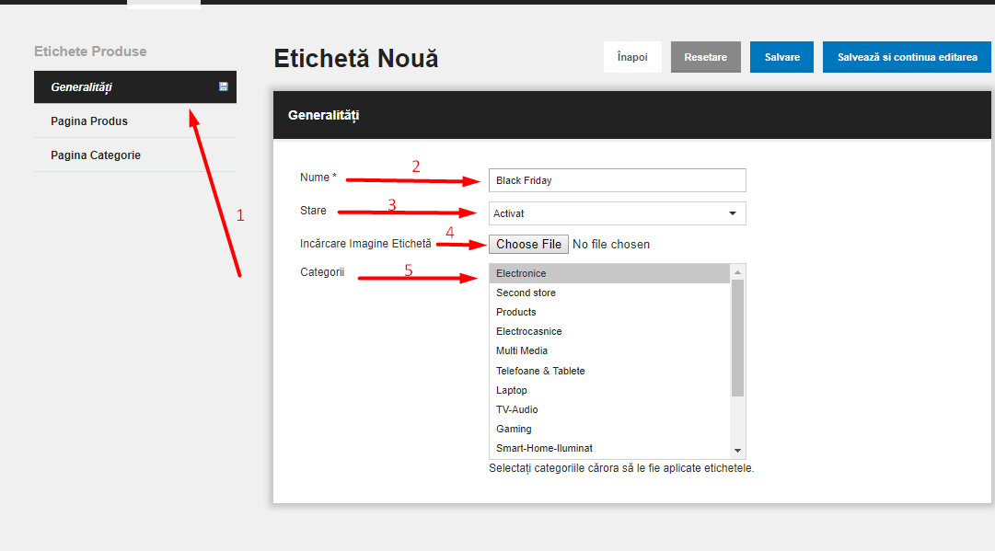The image size is (995, 551).
Task: Select TV-Audio category
Action: (610, 409)
